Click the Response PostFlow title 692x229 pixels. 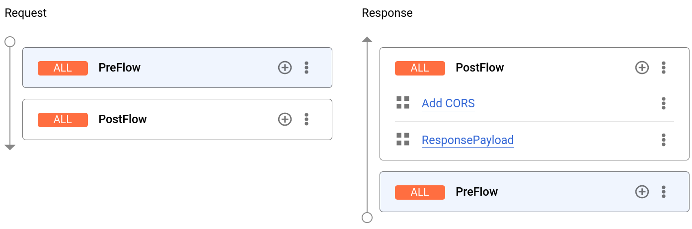point(480,68)
